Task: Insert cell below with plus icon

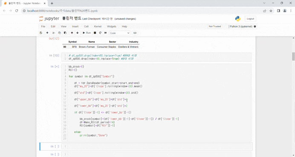Action: 47,33
